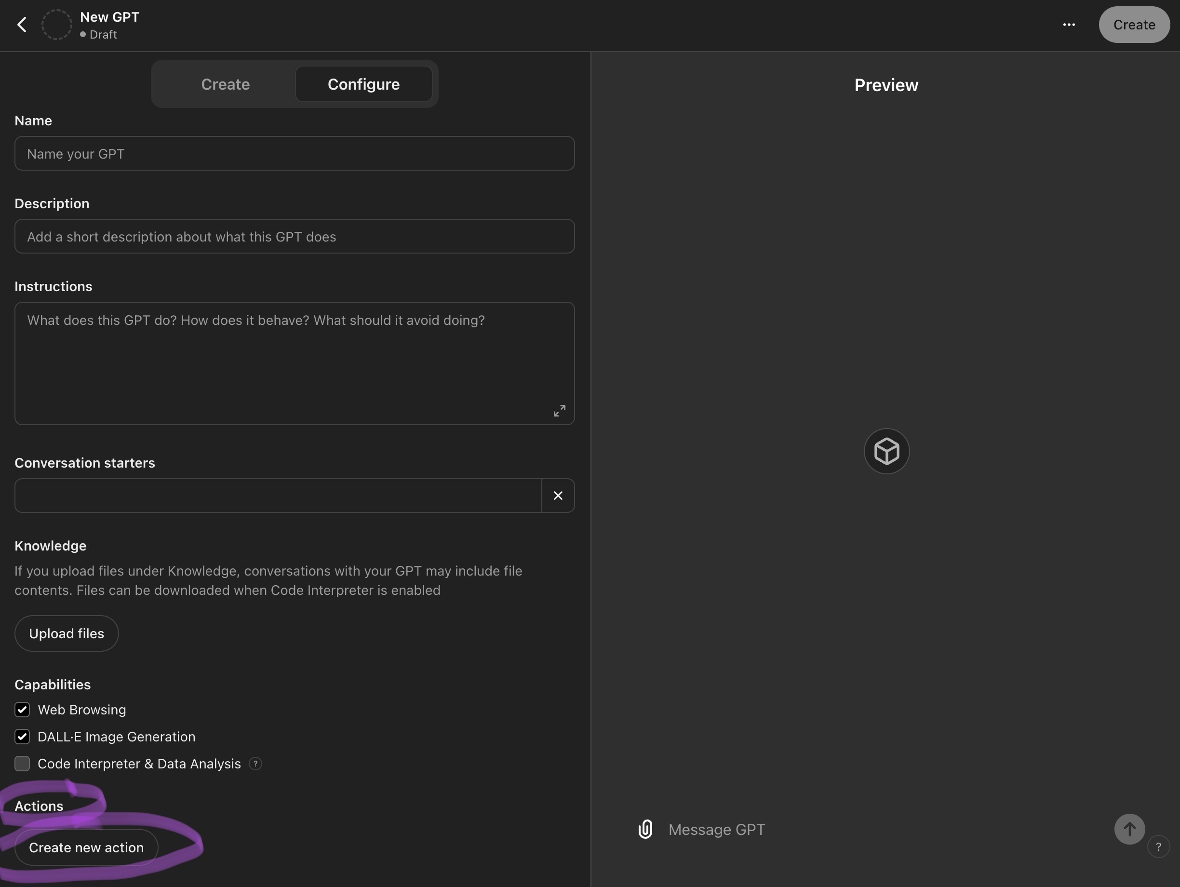Disable DALL·E Image Generation checkbox

(22, 737)
